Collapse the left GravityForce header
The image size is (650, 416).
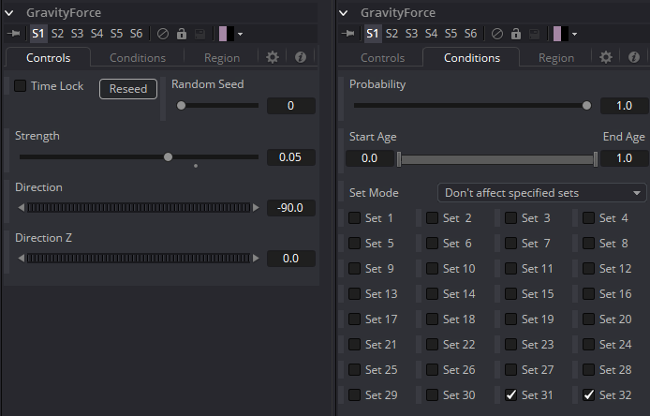pos(9,13)
